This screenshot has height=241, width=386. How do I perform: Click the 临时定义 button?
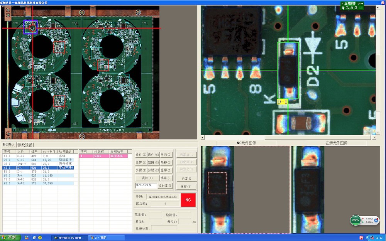click(165, 185)
